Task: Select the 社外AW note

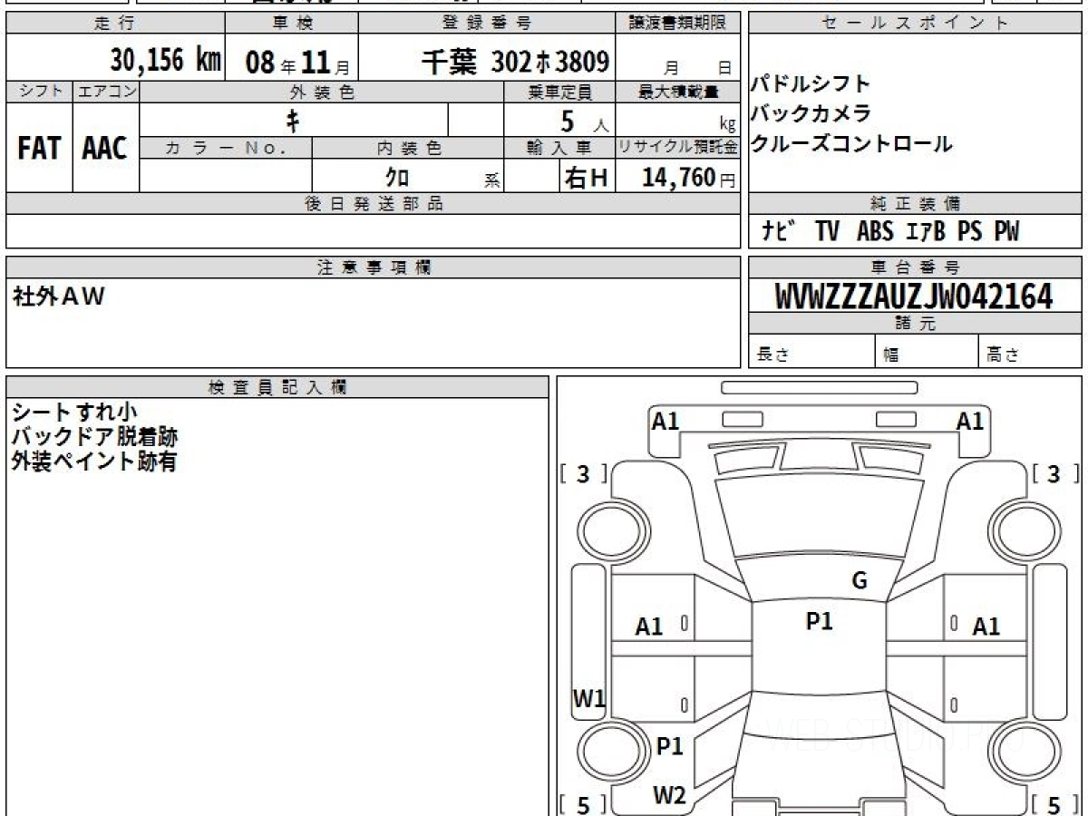Action: pyautogui.click(x=60, y=296)
